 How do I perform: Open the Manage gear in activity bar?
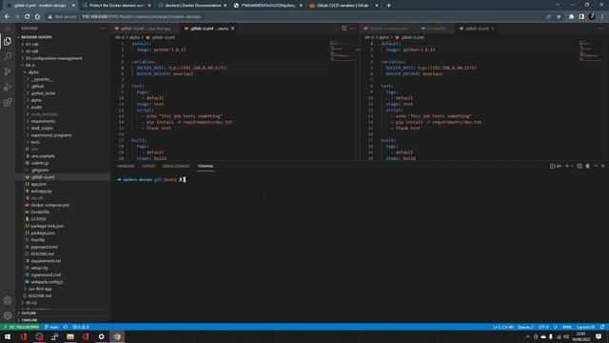8,315
